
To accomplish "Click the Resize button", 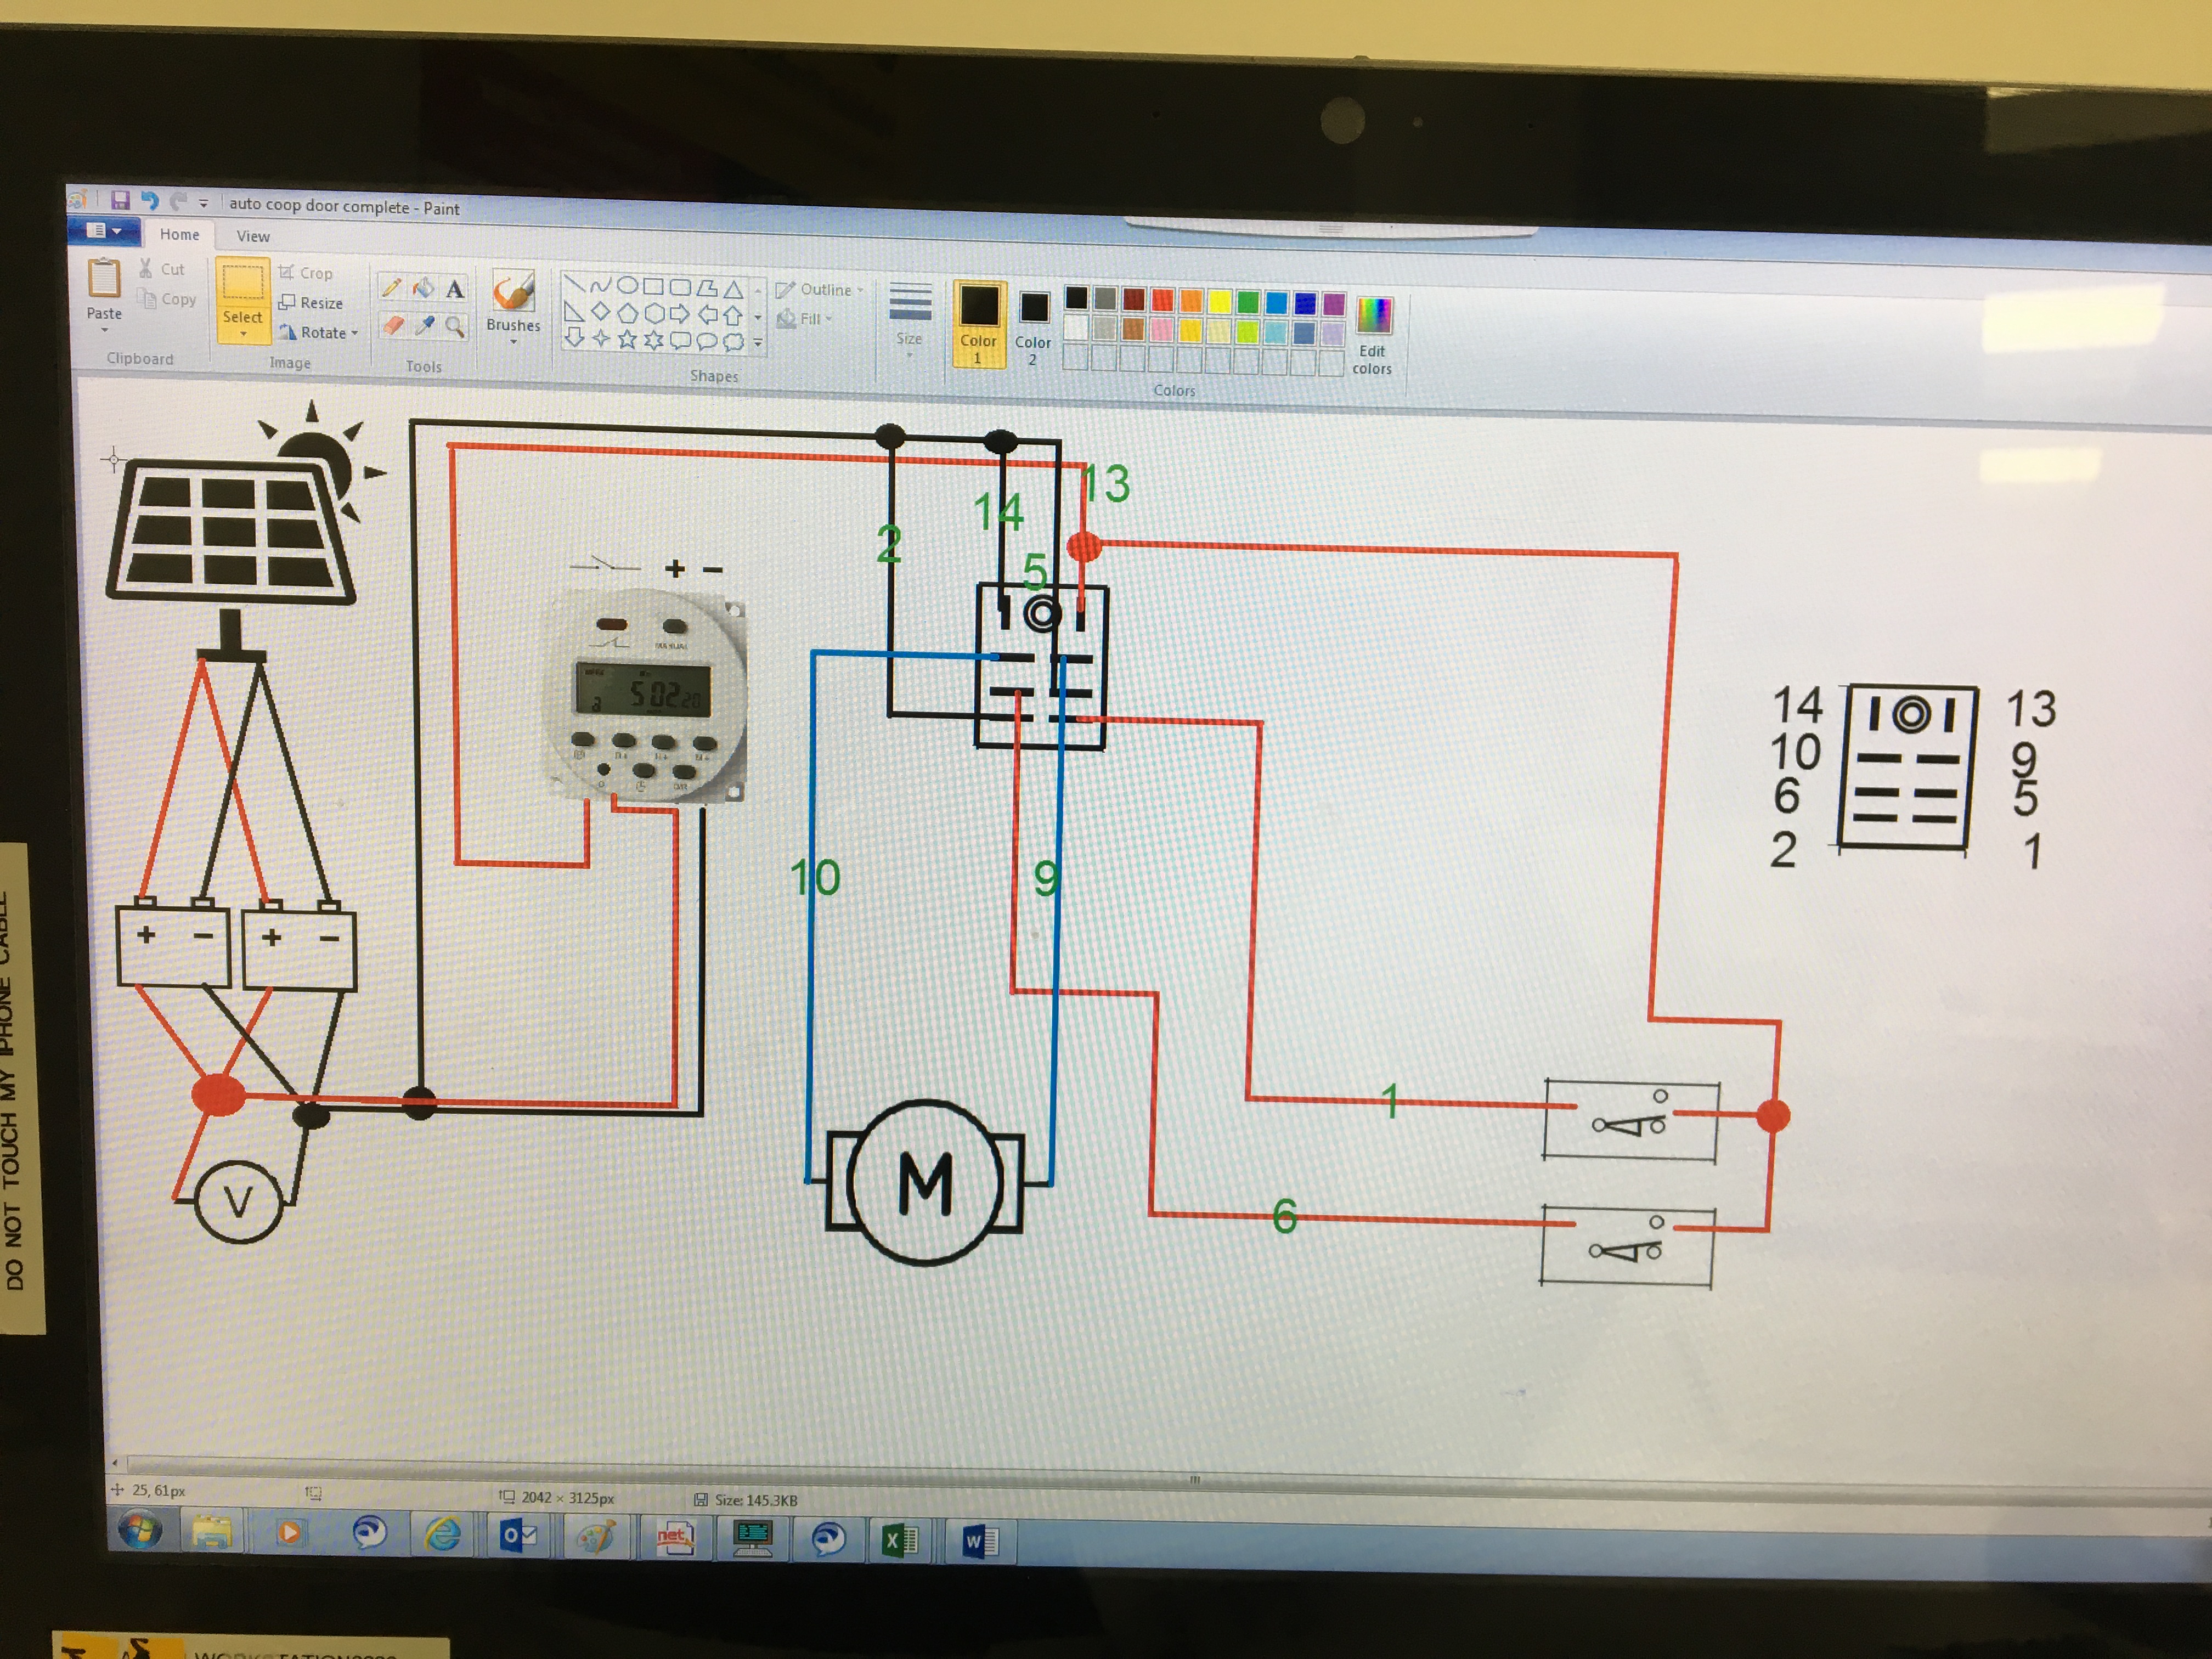I will (311, 302).
